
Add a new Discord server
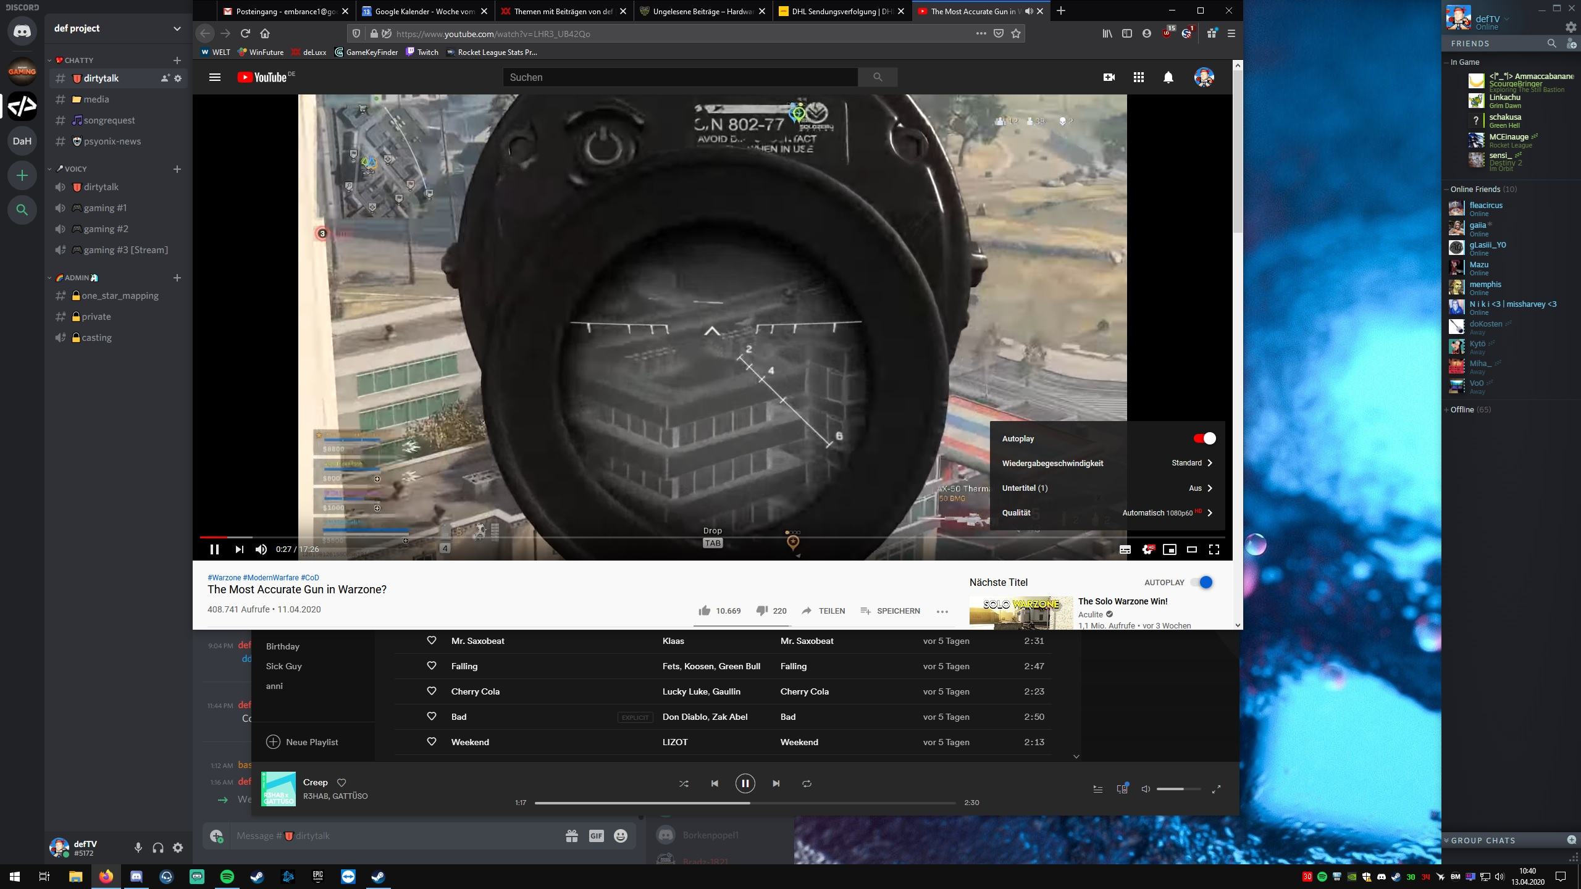pos(22,175)
